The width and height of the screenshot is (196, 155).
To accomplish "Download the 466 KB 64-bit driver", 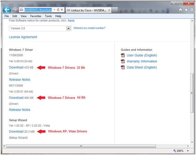I will coord(16,98).
